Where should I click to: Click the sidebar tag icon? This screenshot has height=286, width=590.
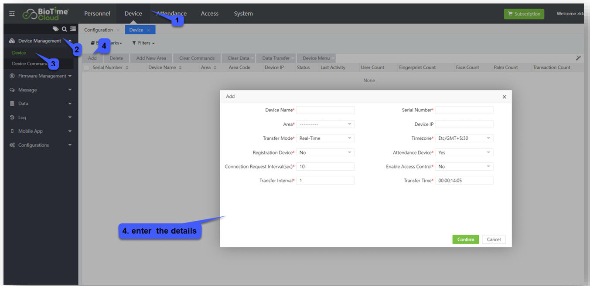click(55, 29)
